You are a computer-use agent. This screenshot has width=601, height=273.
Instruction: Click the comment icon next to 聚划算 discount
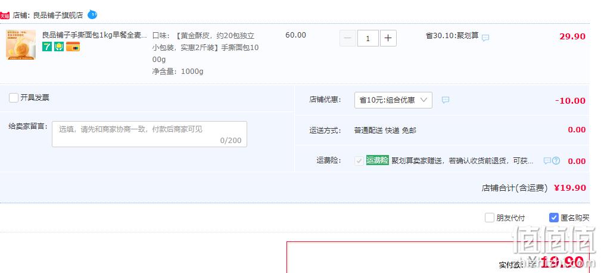[x=485, y=38]
